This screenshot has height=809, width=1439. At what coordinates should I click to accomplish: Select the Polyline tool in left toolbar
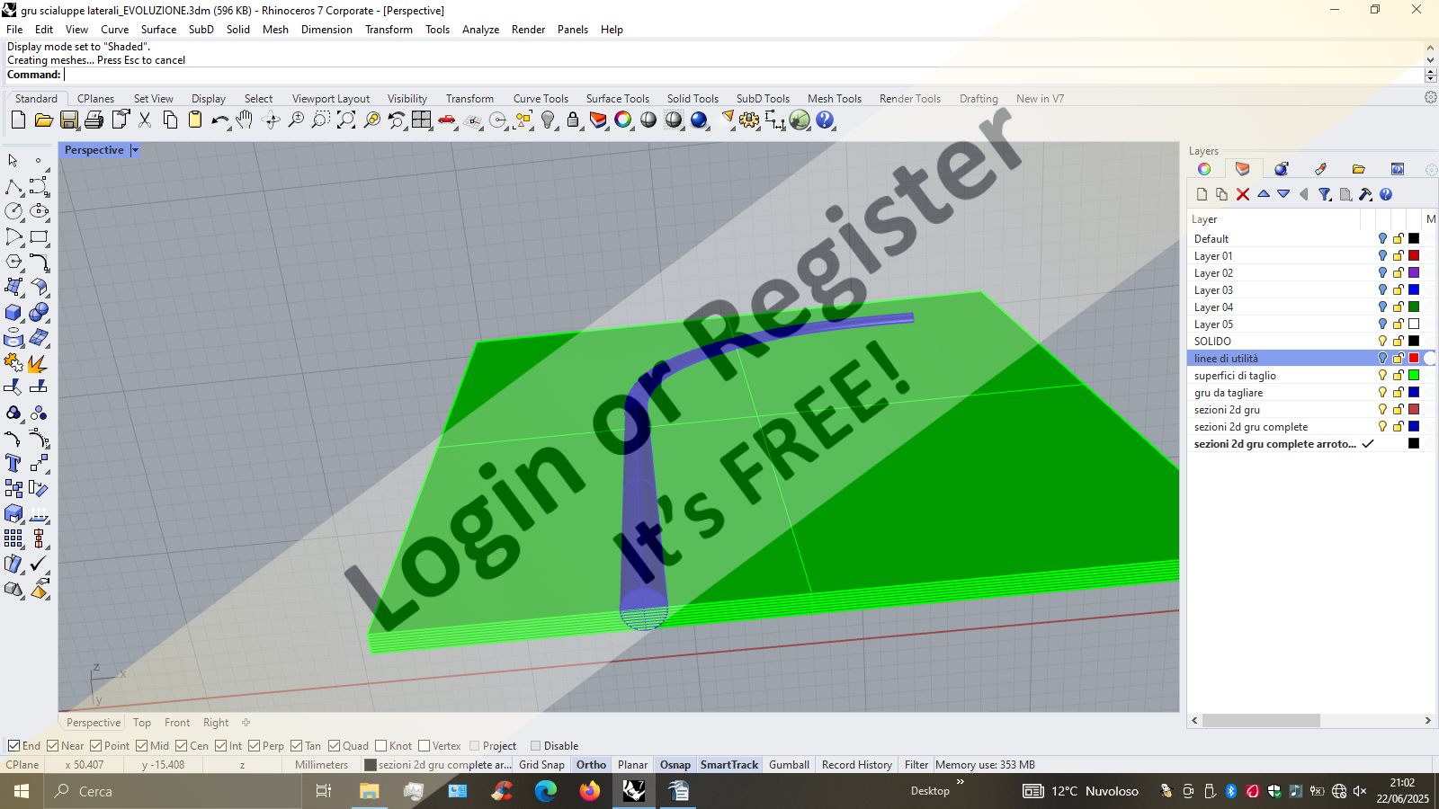14,186
